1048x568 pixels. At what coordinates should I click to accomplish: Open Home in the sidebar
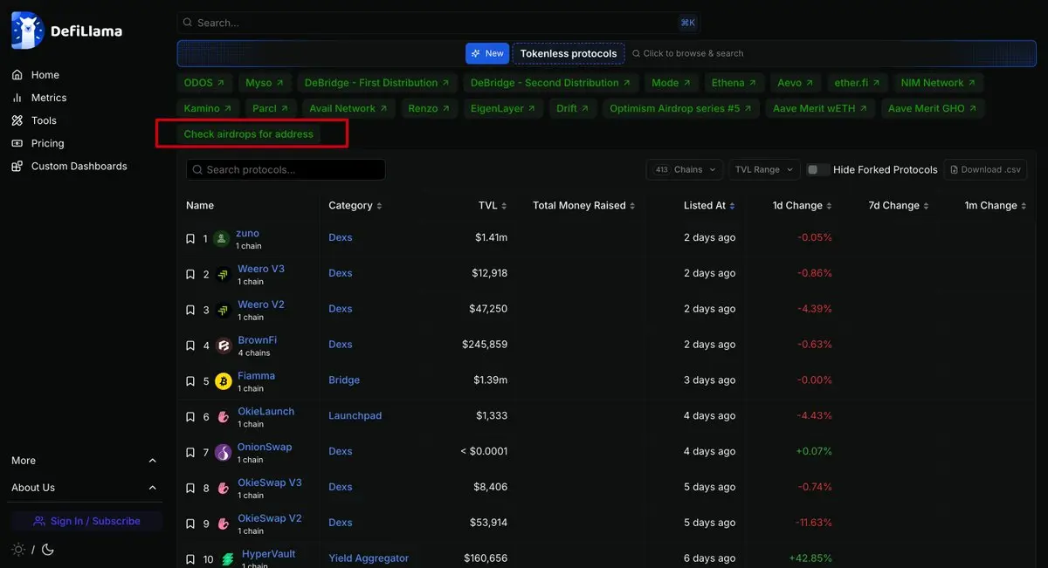tap(36, 75)
